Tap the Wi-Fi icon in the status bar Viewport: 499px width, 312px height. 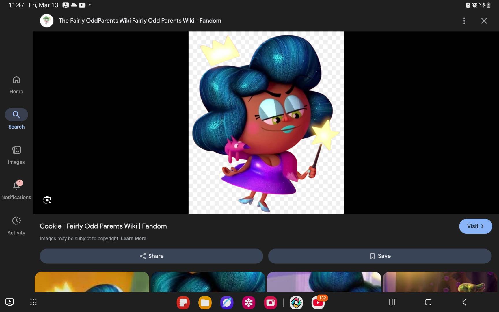[482, 5]
